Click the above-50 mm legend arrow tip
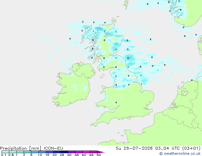This screenshot has width=202, height=156. 101,152
